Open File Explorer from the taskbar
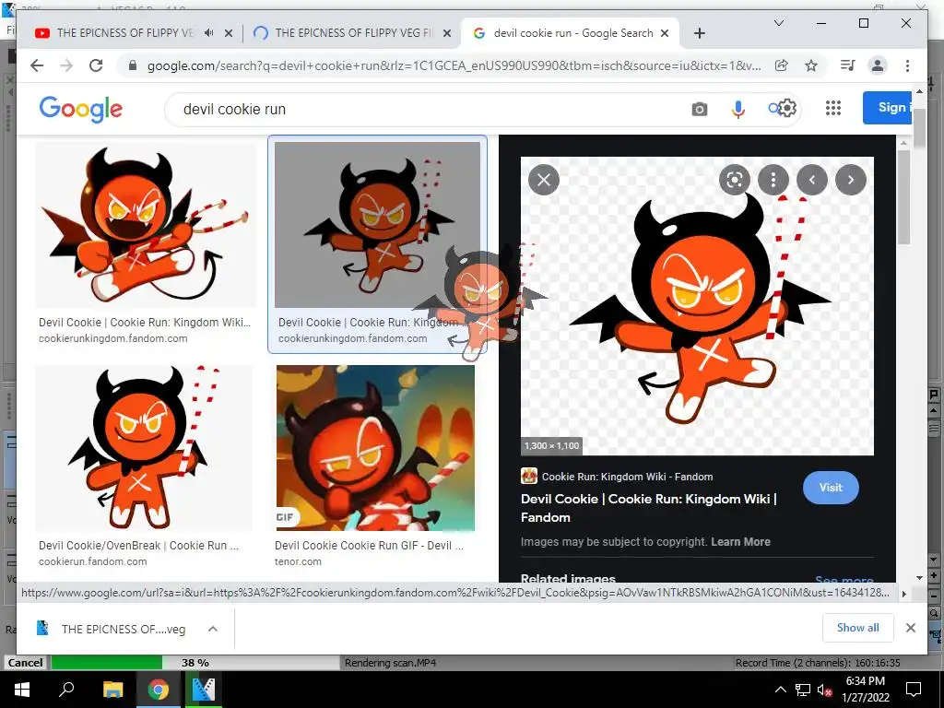This screenshot has height=708, width=944. (x=112, y=690)
